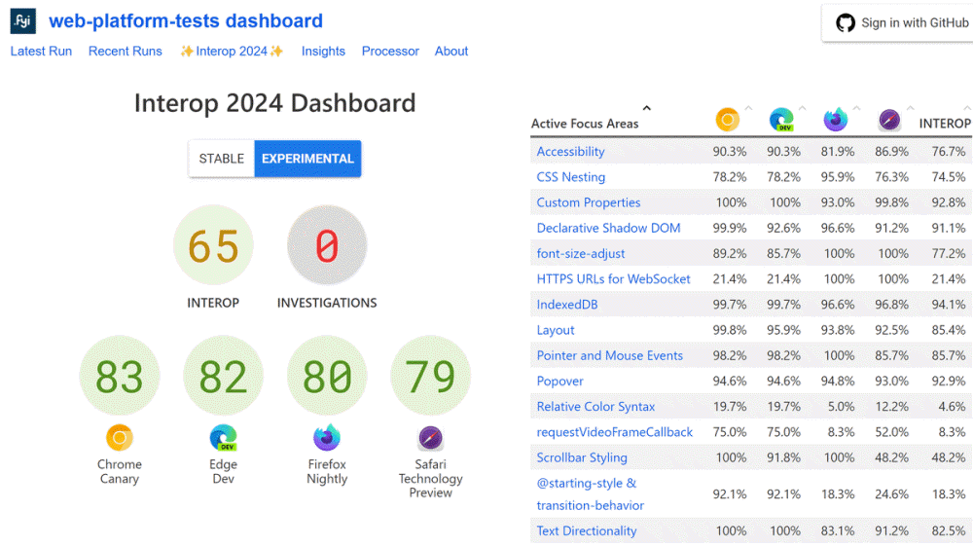Open the Scrollbar Styling focus area link

(x=581, y=457)
